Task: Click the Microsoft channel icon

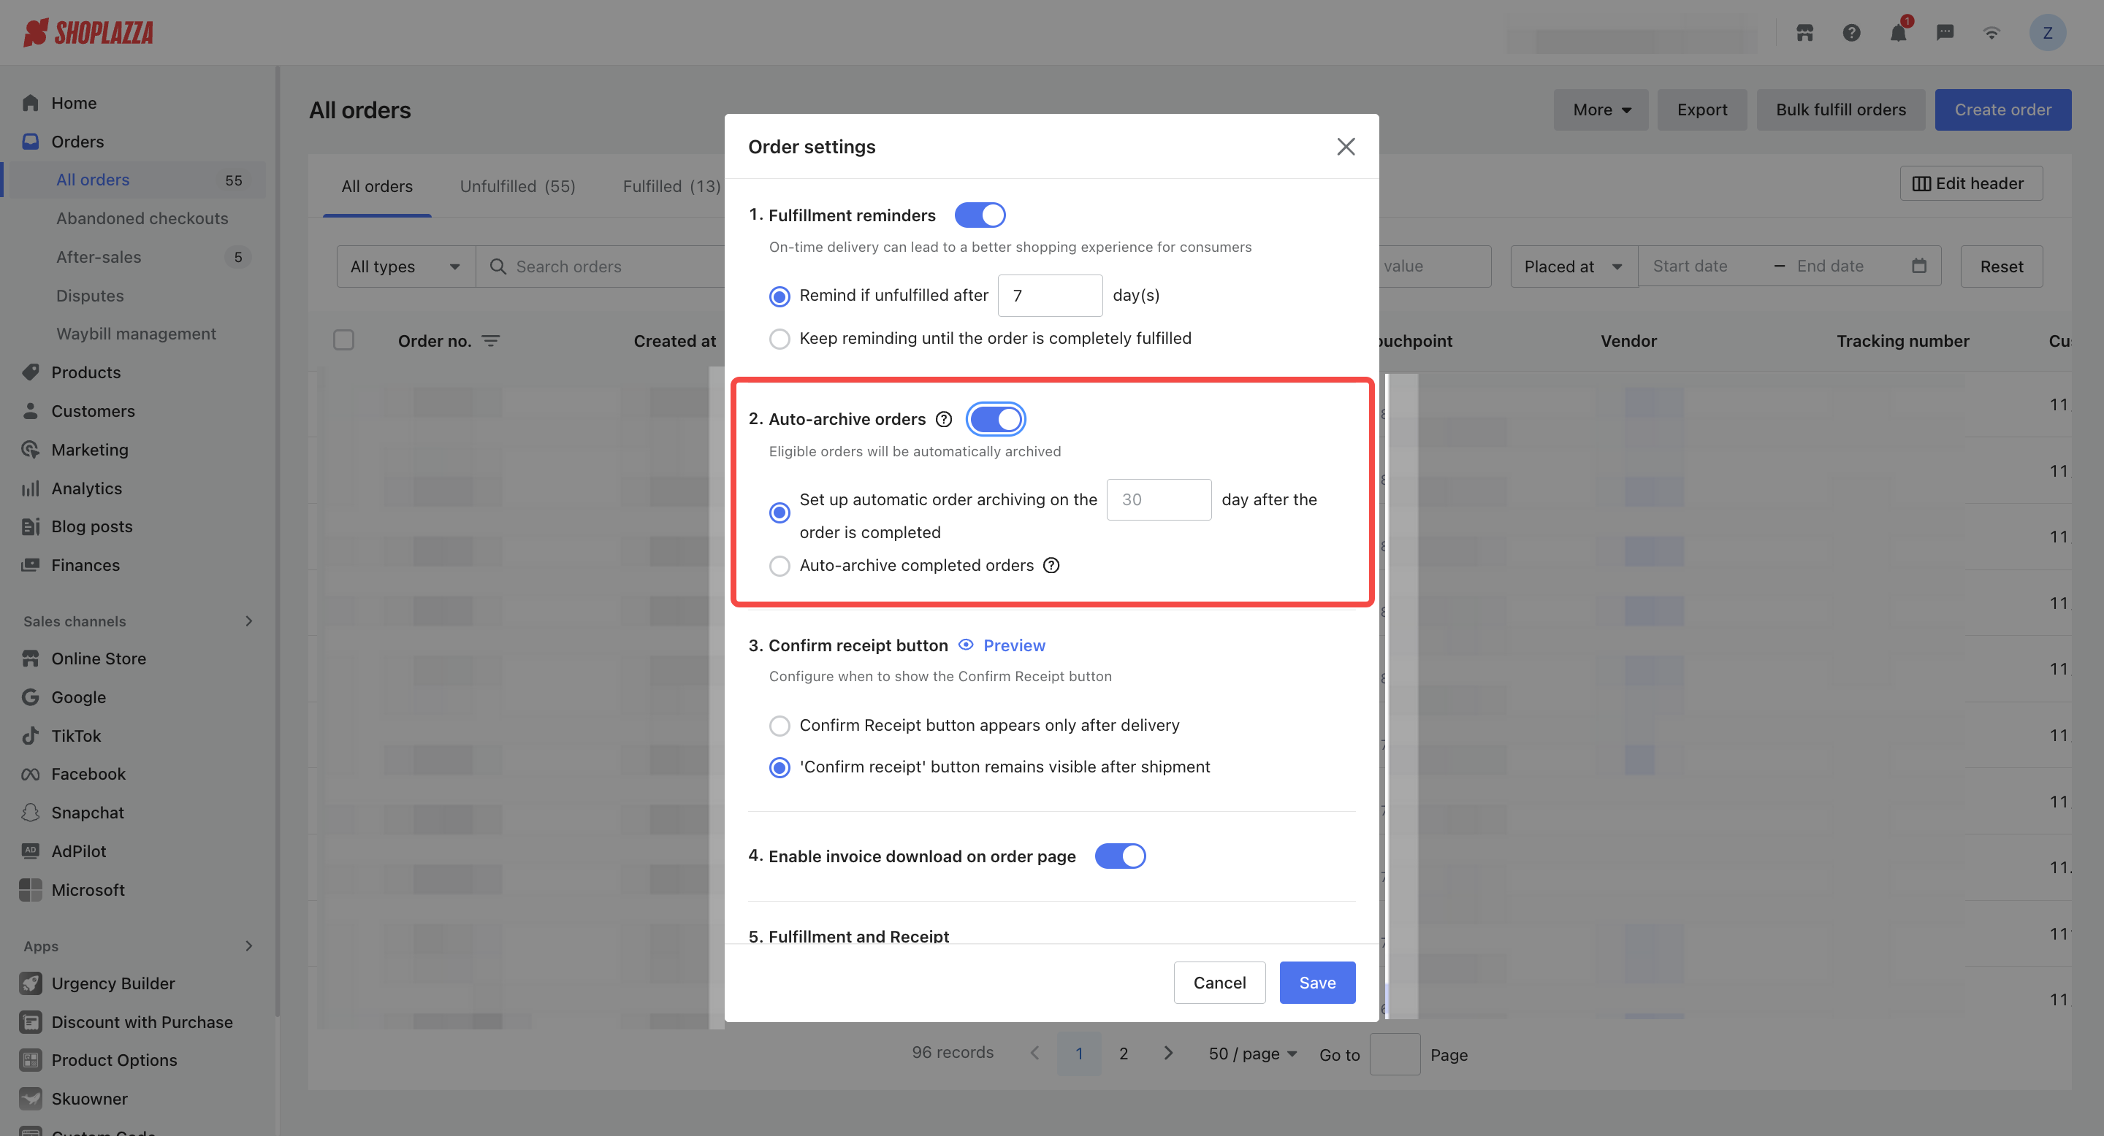Action: click(x=30, y=889)
